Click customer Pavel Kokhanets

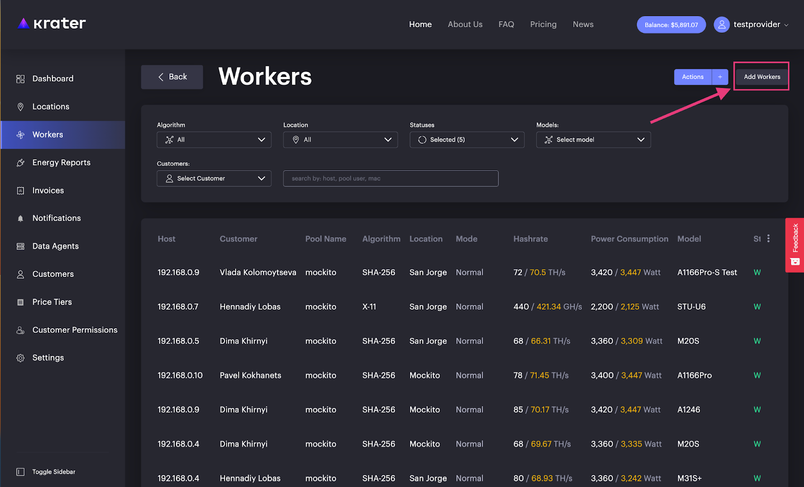tap(251, 375)
